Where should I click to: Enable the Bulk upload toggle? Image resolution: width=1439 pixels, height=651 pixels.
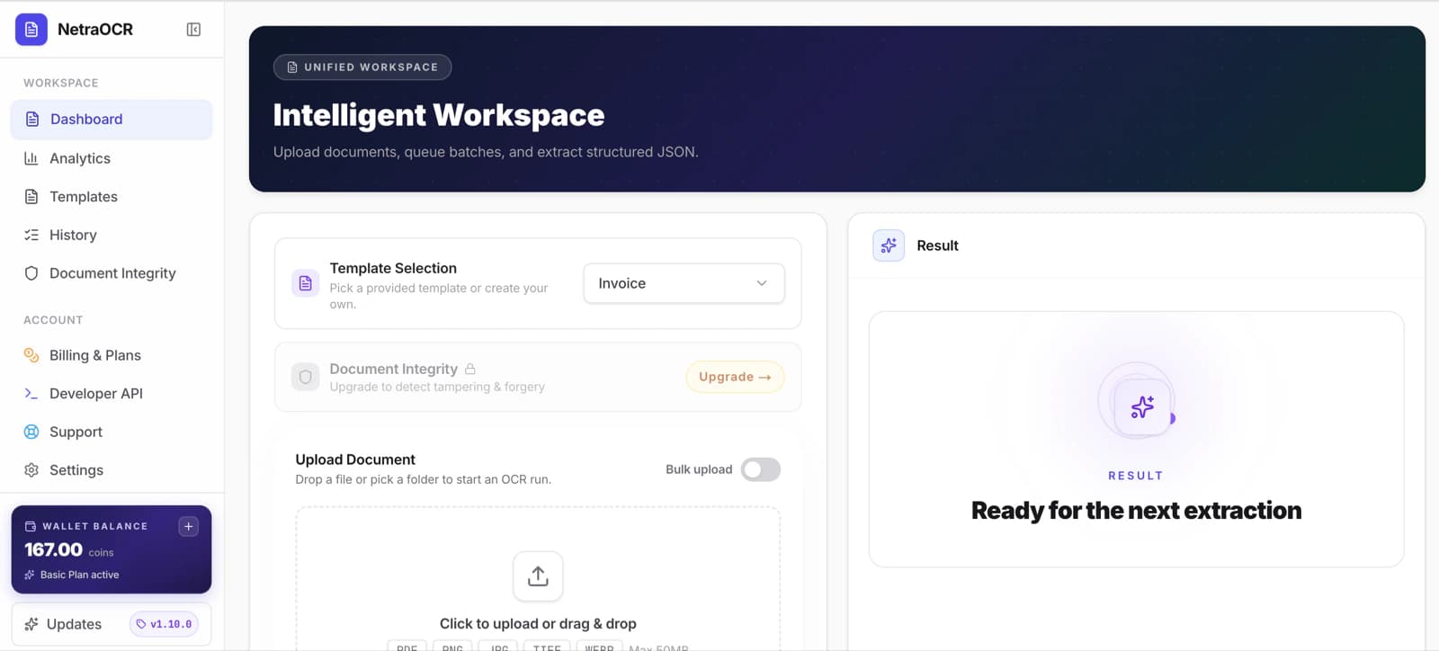pos(761,469)
